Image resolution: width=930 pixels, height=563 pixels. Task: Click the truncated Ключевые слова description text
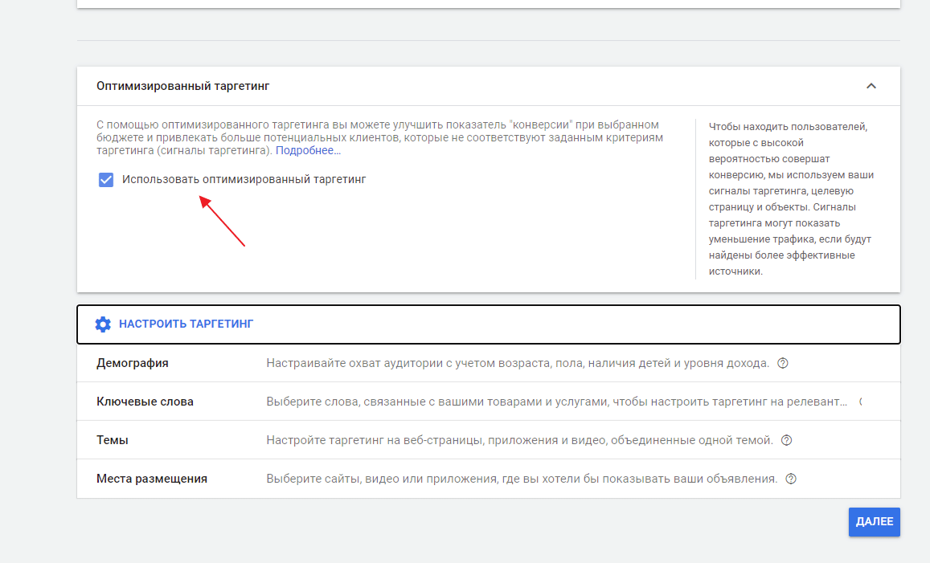click(x=556, y=402)
